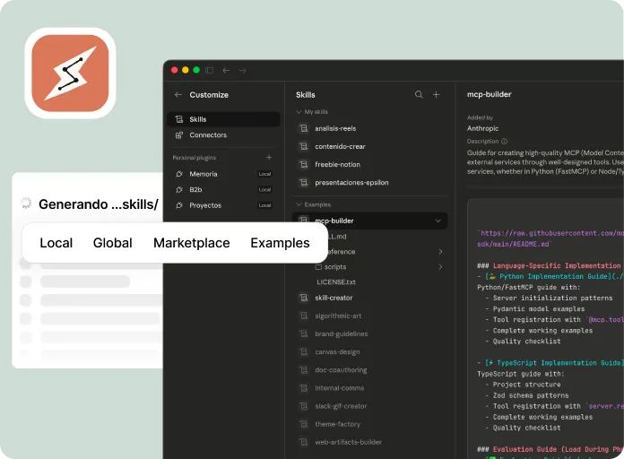Open the B2b personal plugin
This screenshot has width=624, height=459.
pyautogui.click(x=223, y=189)
